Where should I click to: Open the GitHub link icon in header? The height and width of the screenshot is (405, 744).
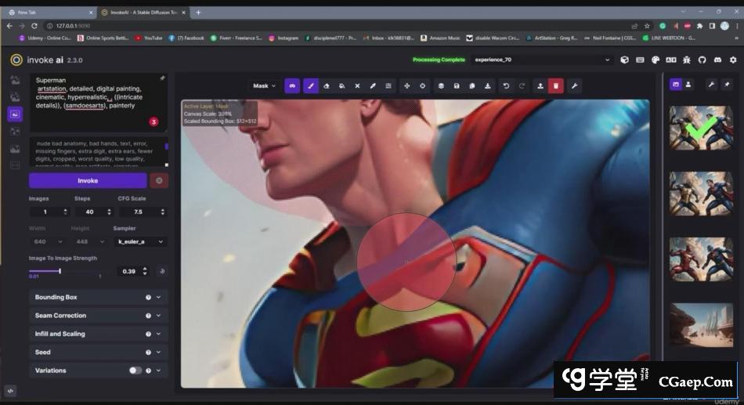tap(702, 60)
